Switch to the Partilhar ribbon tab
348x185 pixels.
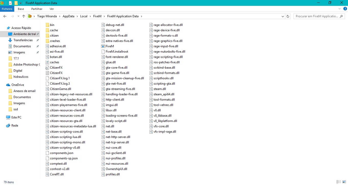37,9
